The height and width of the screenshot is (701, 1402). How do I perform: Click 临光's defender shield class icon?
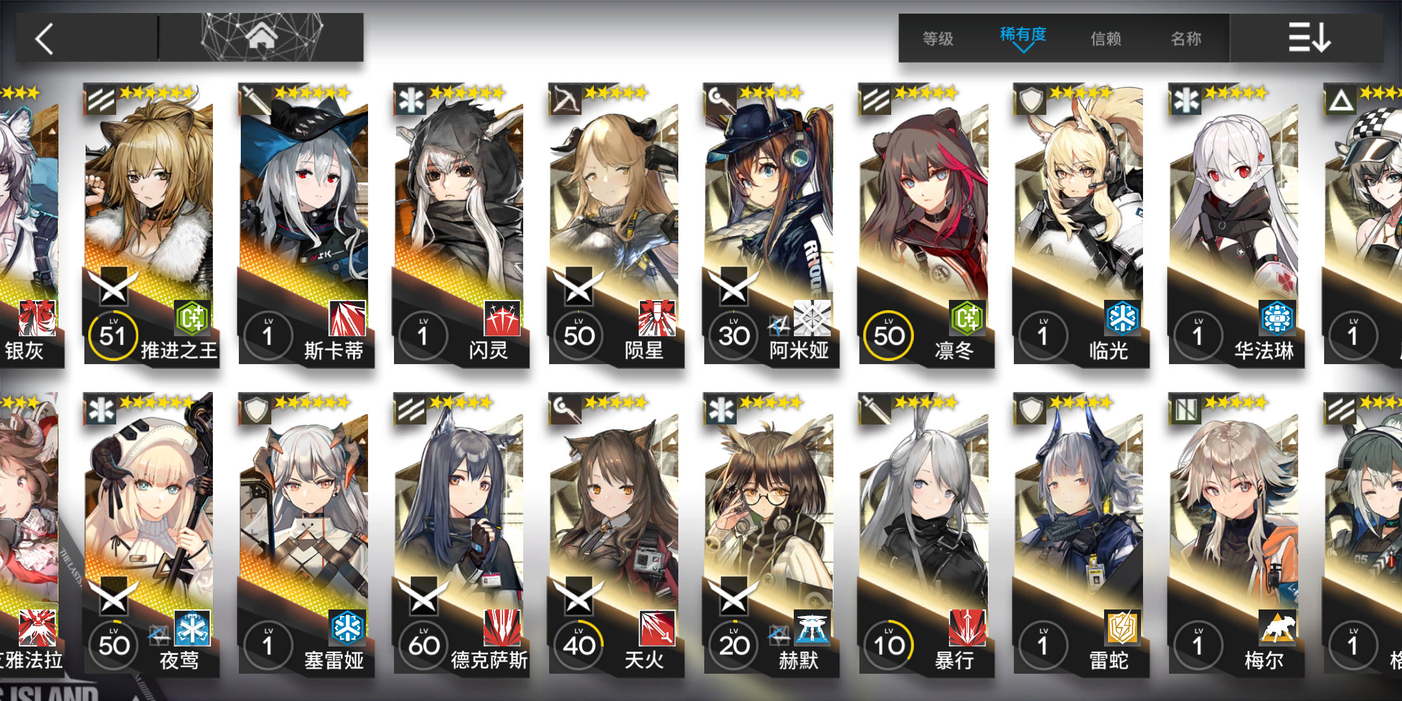point(1030,99)
